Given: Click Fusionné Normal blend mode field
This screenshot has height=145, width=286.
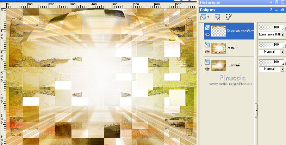Looking at the screenshot, I should pyautogui.click(x=269, y=69).
